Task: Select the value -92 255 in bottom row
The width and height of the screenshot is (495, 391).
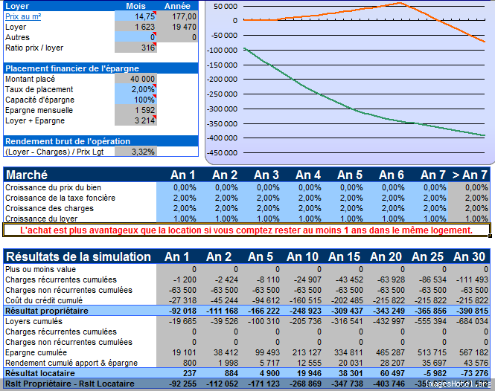Action: [177, 384]
